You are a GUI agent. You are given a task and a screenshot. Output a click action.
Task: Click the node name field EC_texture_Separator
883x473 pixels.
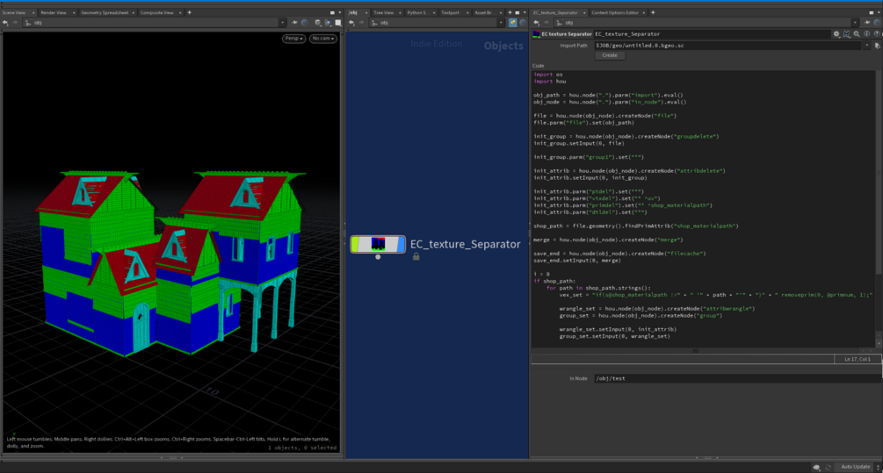click(x=712, y=34)
